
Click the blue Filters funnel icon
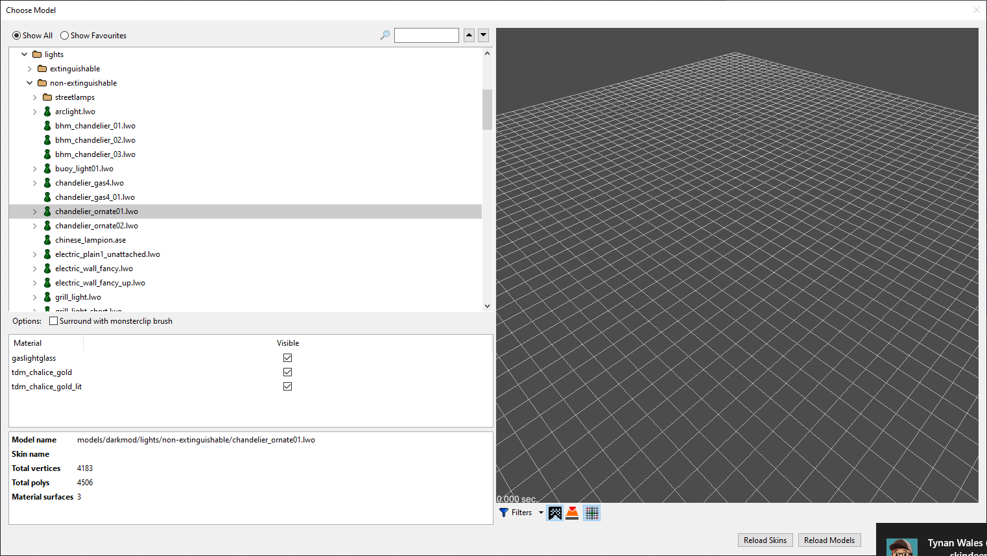tap(504, 513)
